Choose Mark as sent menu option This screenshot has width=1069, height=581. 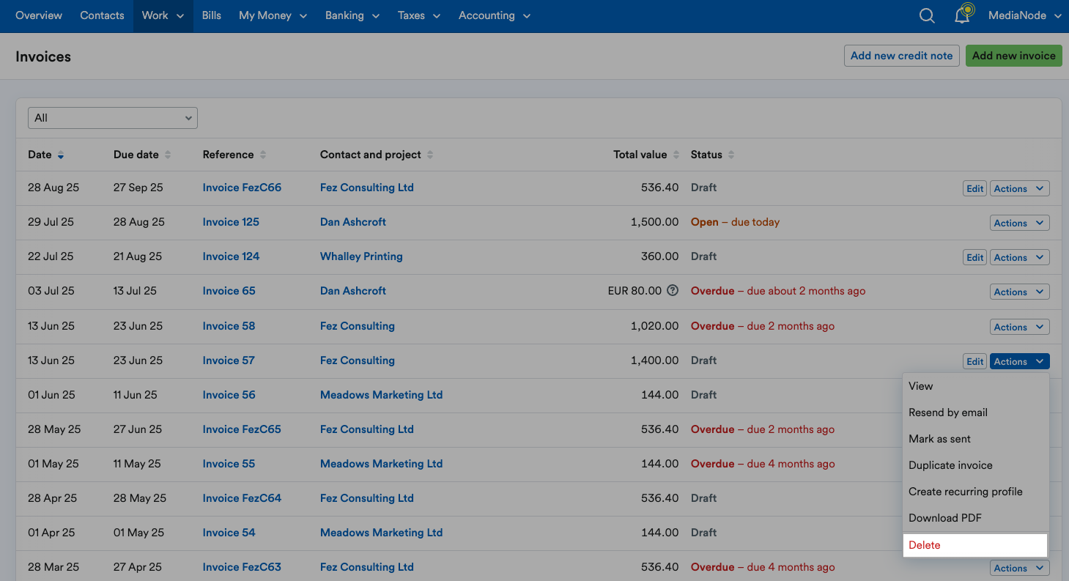975,439
